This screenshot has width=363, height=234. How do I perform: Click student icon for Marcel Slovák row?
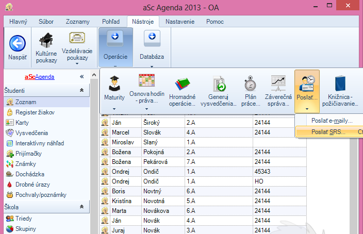[x=105, y=132]
